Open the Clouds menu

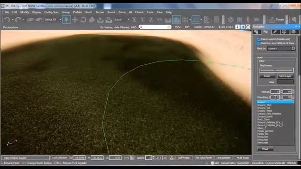tap(139, 12)
